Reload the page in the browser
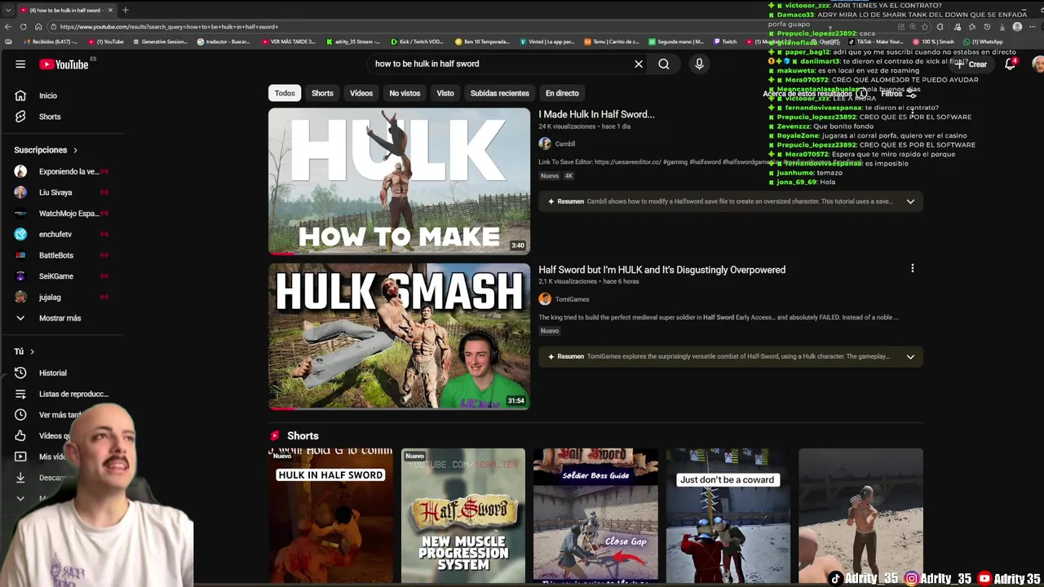The image size is (1044, 587). coord(23,27)
